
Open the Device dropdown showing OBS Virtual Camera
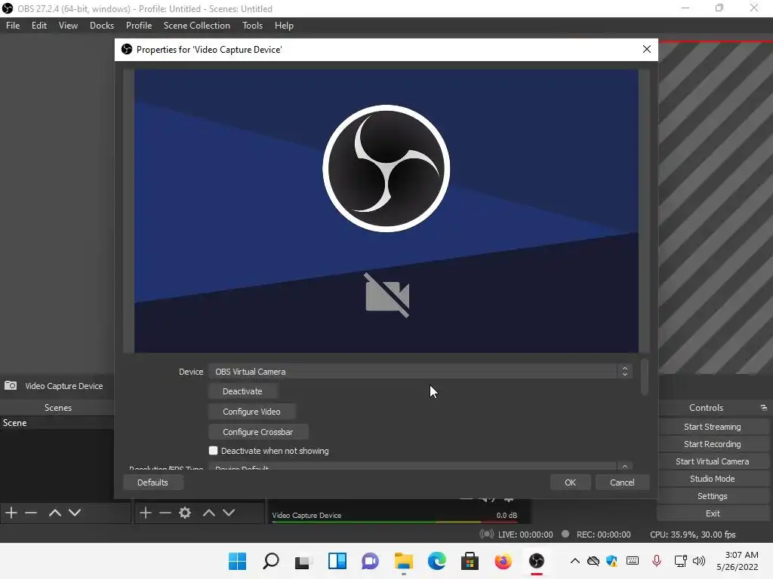(x=420, y=372)
